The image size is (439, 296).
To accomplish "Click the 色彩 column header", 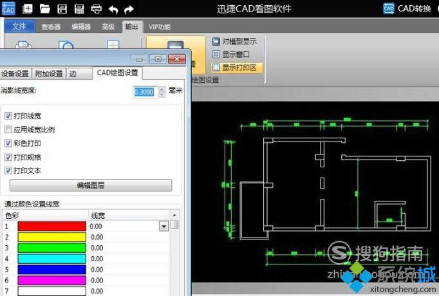I will click(x=46, y=216).
